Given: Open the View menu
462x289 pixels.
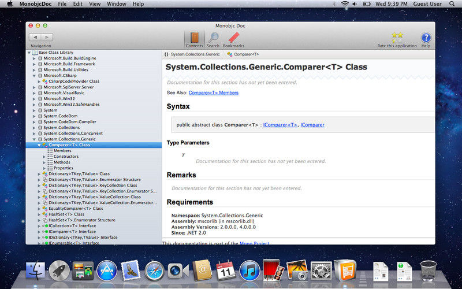Looking at the screenshot, I should click(95, 4).
